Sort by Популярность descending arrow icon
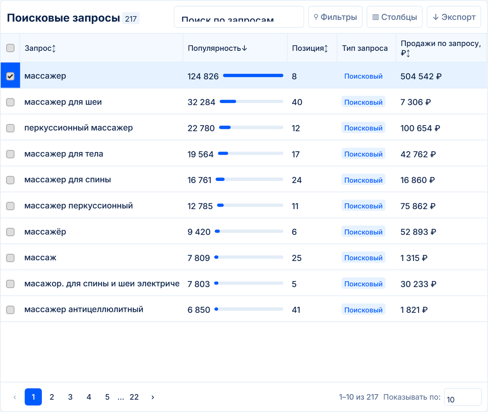This screenshot has height=412, width=488. (244, 48)
